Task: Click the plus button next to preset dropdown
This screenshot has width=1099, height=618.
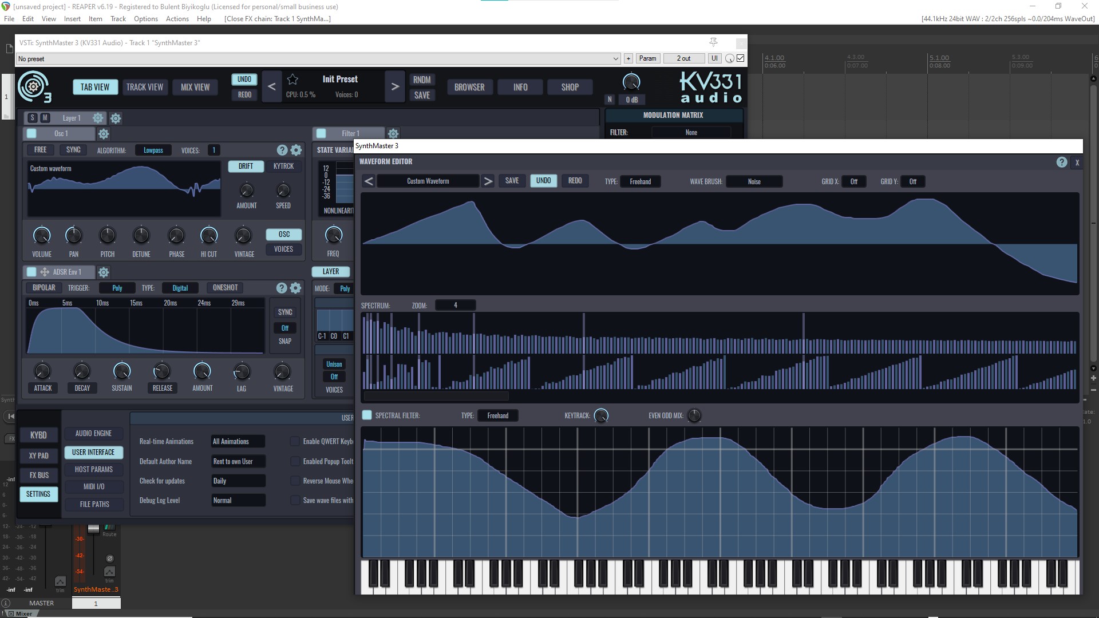Action: coord(628,58)
